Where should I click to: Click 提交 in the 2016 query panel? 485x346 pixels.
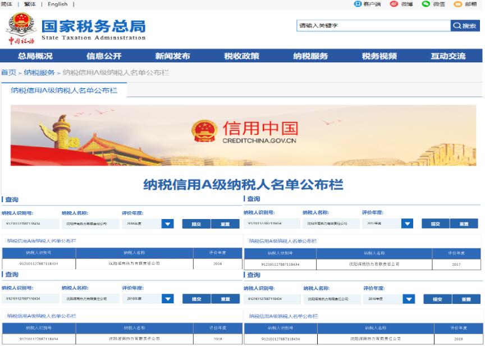196,224
